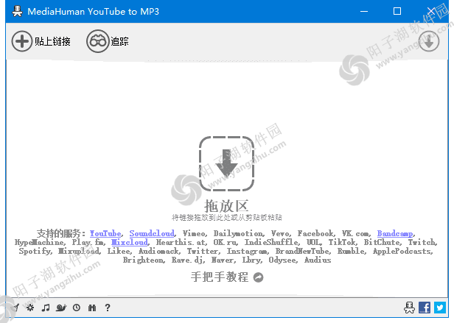Open the Bandcamp service link

395,233
